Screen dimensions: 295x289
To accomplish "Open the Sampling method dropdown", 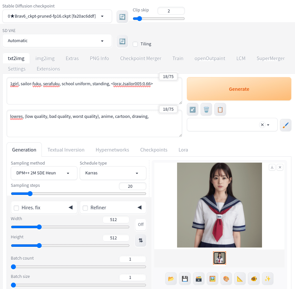I will 44,173.
